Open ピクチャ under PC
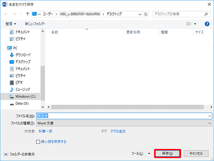Image resolution: width=214 pixels, height=161 pixels. 18,75
